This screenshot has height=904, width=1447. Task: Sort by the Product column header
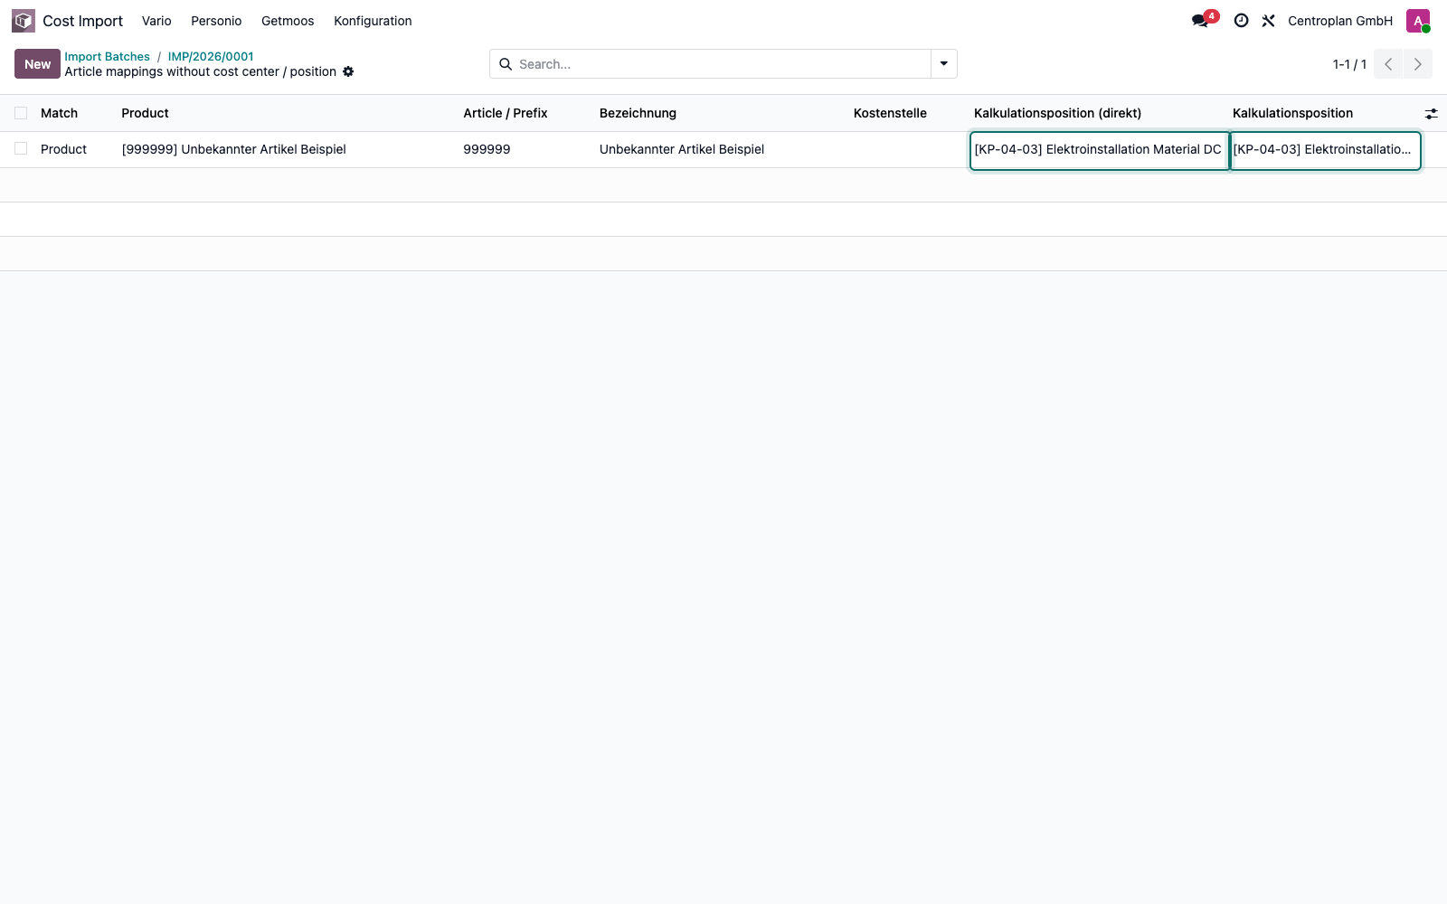145,113
